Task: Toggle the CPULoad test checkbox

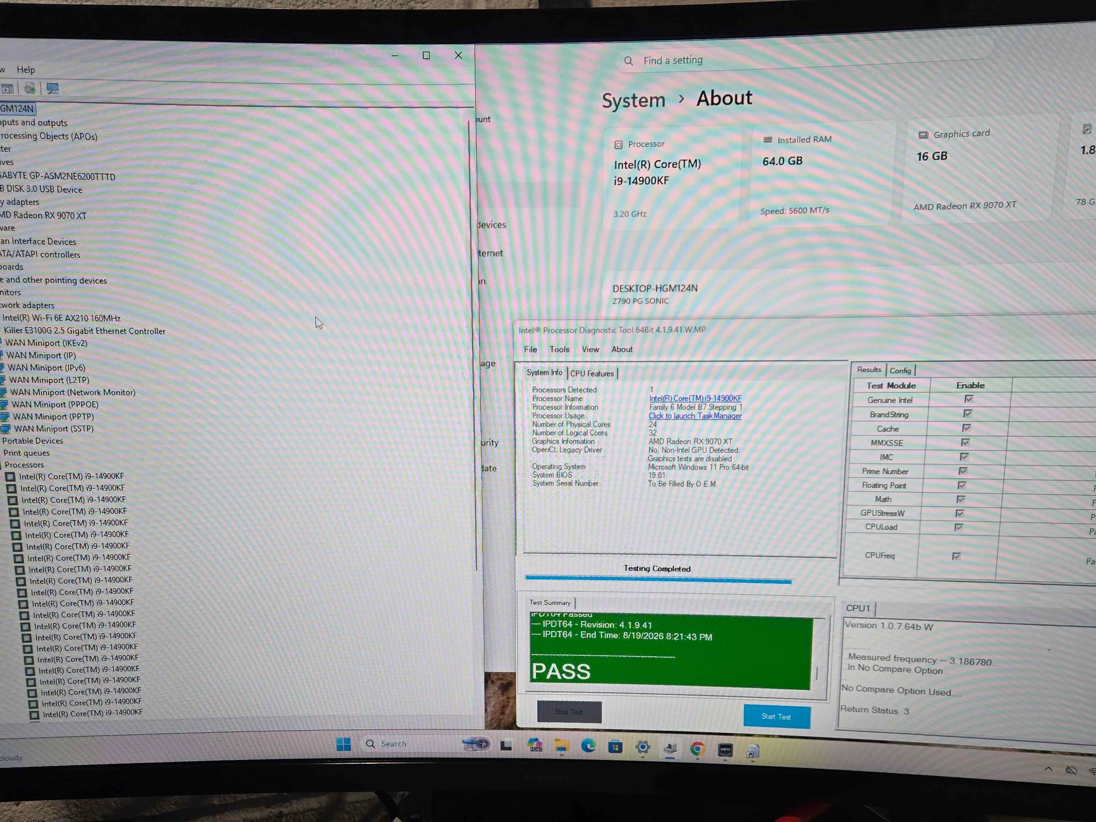Action: (959, 527)
